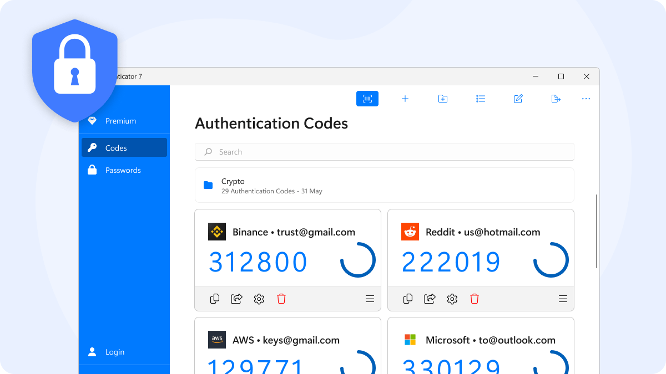Viewport: 666px width, 374px height.
Task: Click the Reddit countdown progress ring
Action: 551,260
